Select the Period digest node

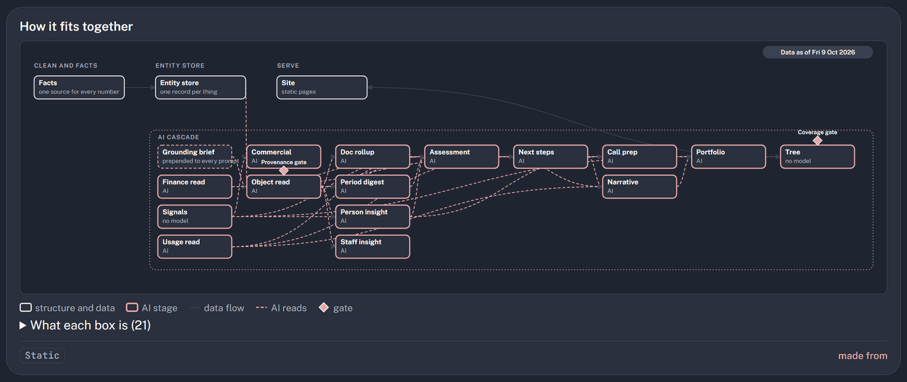click(x=372, y=187)
